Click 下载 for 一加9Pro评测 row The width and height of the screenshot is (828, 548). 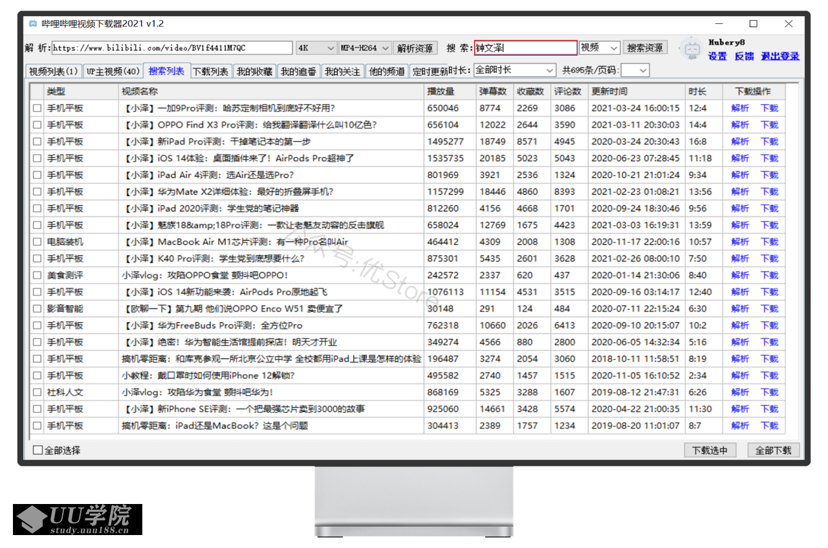pos(769,108)
